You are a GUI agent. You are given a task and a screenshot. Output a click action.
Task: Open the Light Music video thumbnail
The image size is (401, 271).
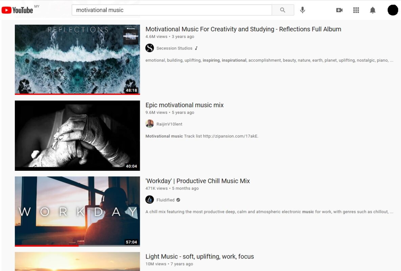point(77,262)
